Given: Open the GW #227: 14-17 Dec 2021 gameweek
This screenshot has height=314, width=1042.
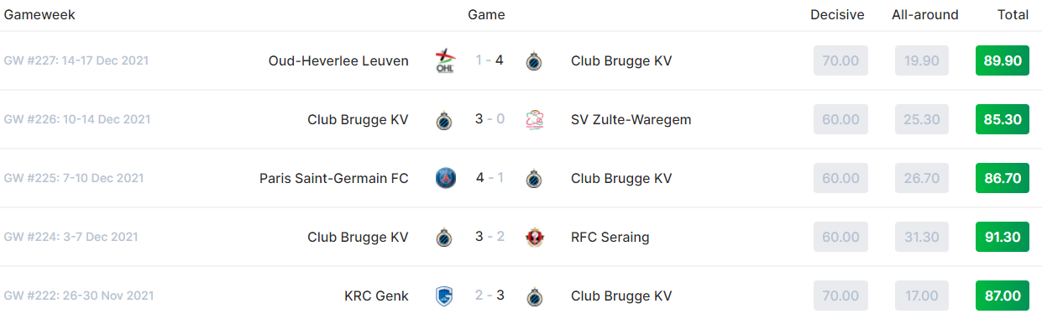Looking at the screenshot, I should pyautogui.click(x=76, y=60).
